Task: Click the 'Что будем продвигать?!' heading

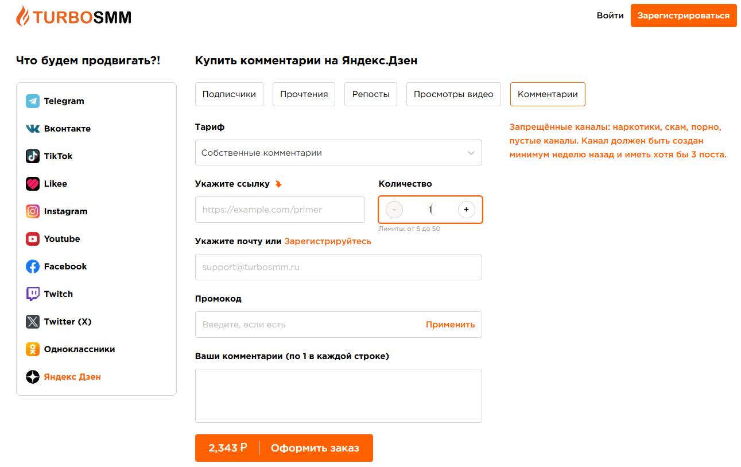Action: pyautogui.click(x=88, y=60)
